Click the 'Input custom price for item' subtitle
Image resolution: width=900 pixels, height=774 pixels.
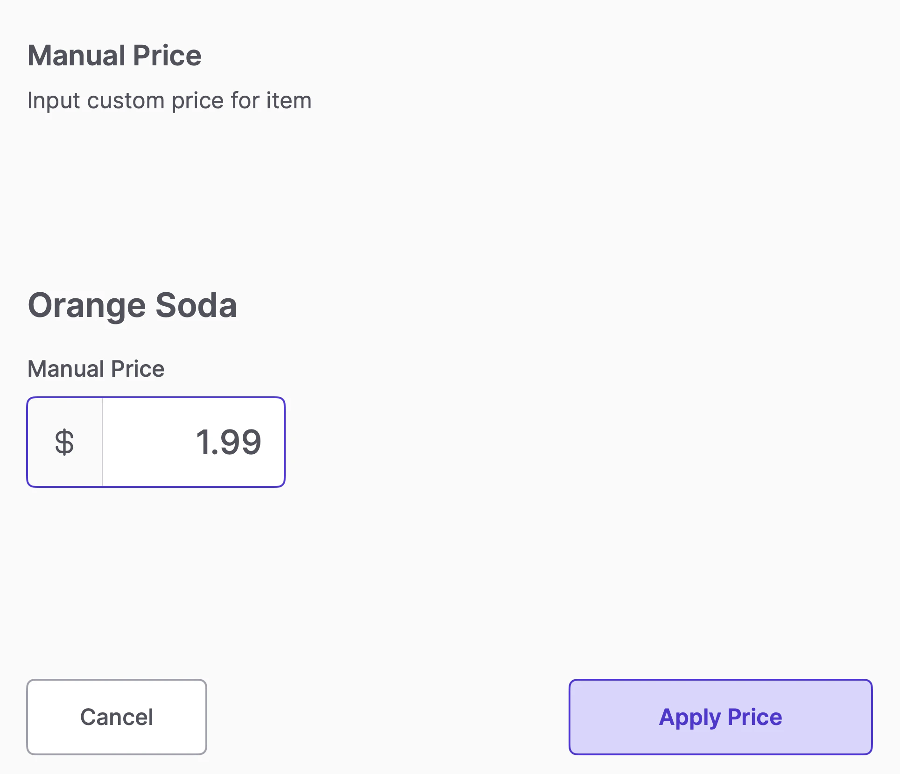tap(169, 100)
